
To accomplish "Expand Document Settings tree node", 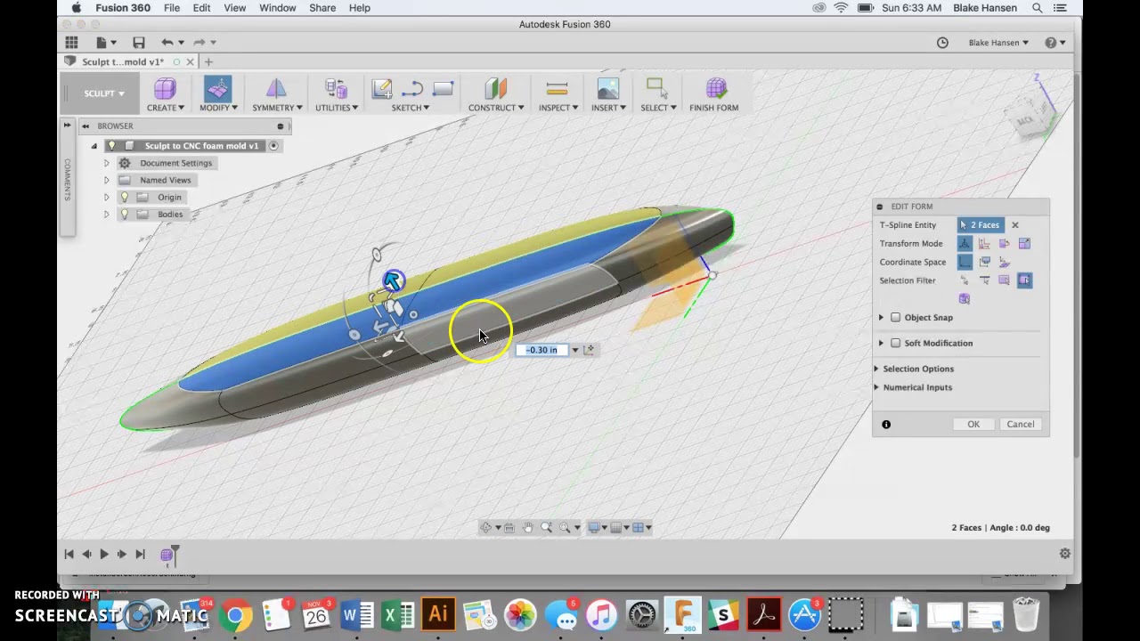I will click(106, 163).
